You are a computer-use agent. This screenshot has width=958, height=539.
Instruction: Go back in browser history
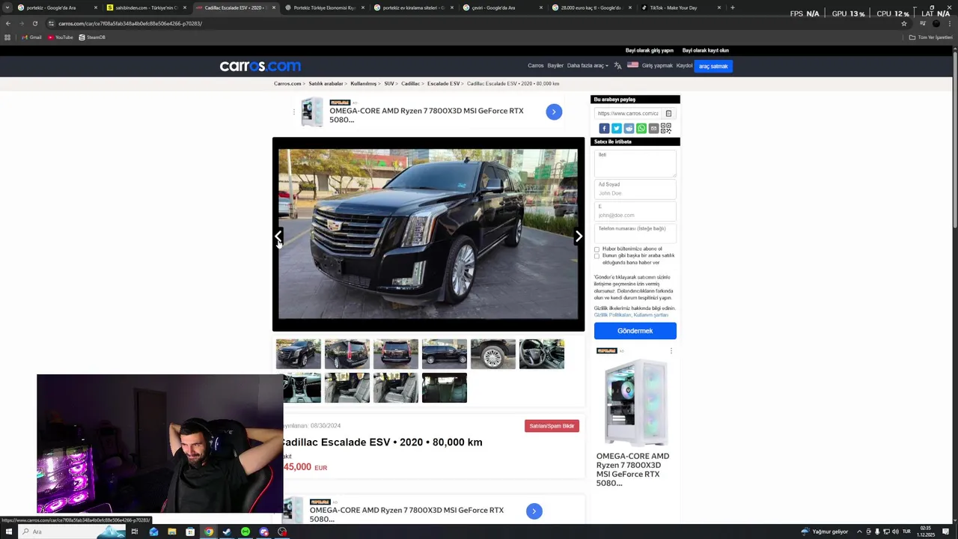7,23
